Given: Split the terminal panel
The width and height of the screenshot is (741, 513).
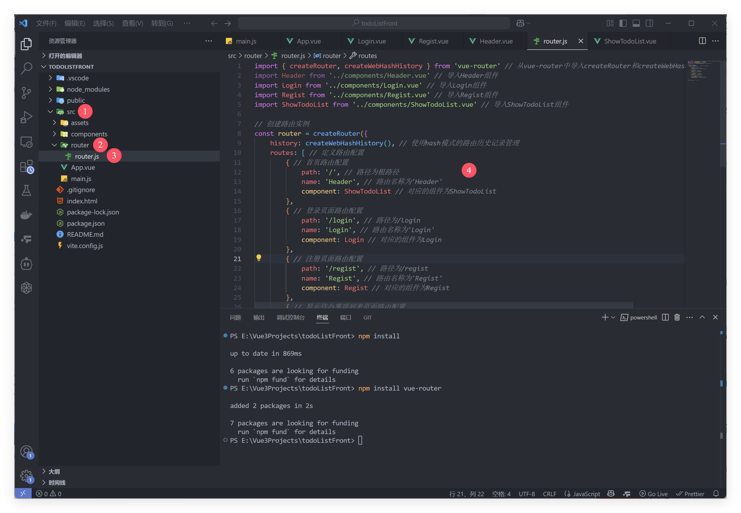Looking at the screenshot, I should click(x=665, y=317).
